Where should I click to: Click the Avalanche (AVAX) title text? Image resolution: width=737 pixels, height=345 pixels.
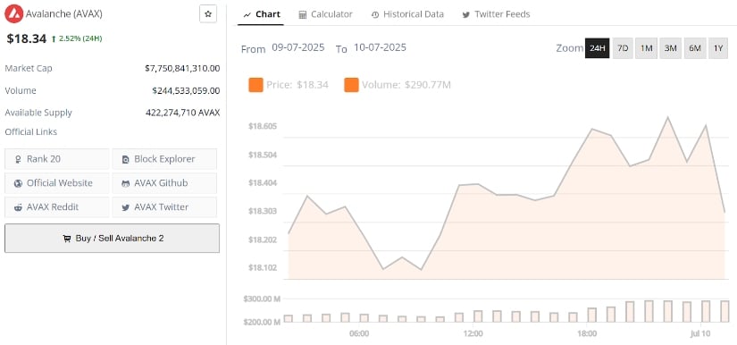(x=64, y=14)
